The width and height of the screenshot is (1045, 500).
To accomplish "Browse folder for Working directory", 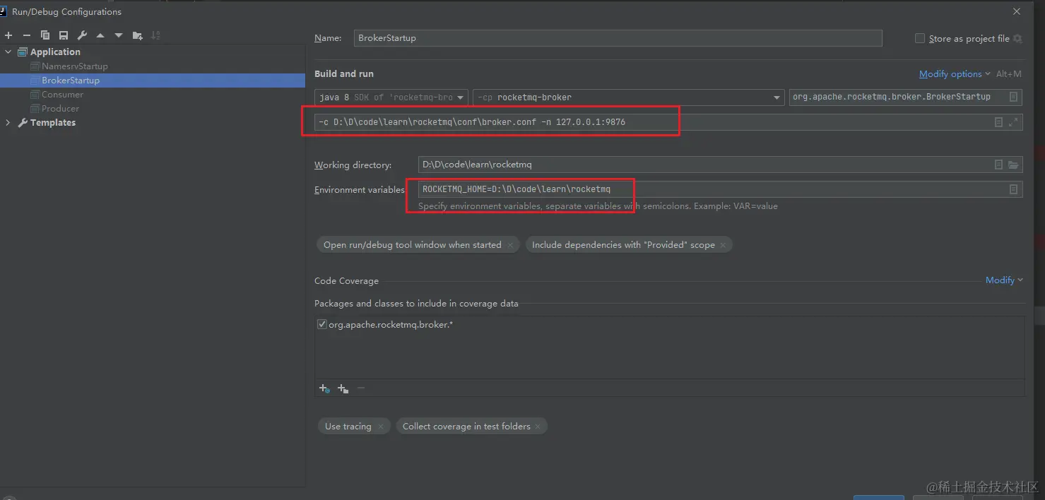I will (1013, 165).
